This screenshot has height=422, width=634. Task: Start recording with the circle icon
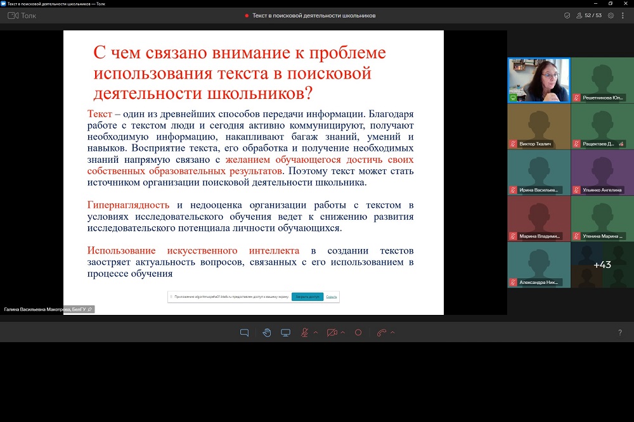point(358,333)
